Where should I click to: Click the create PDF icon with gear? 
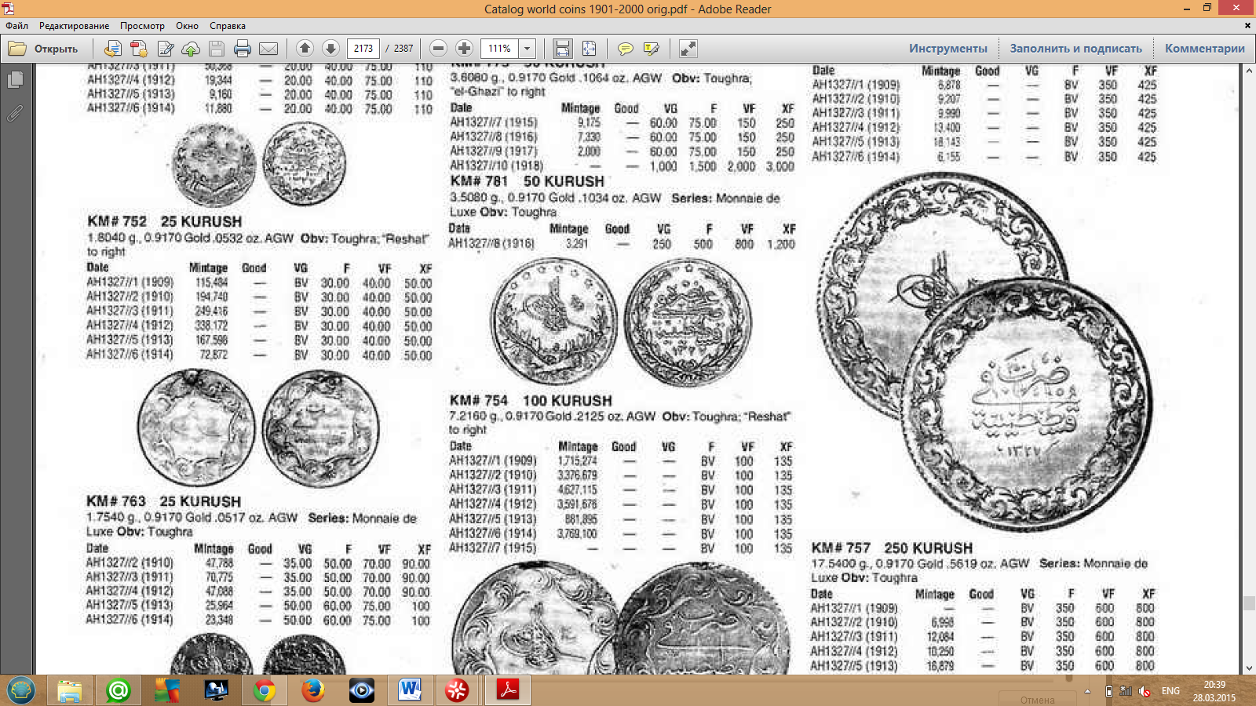coord(139,49)
